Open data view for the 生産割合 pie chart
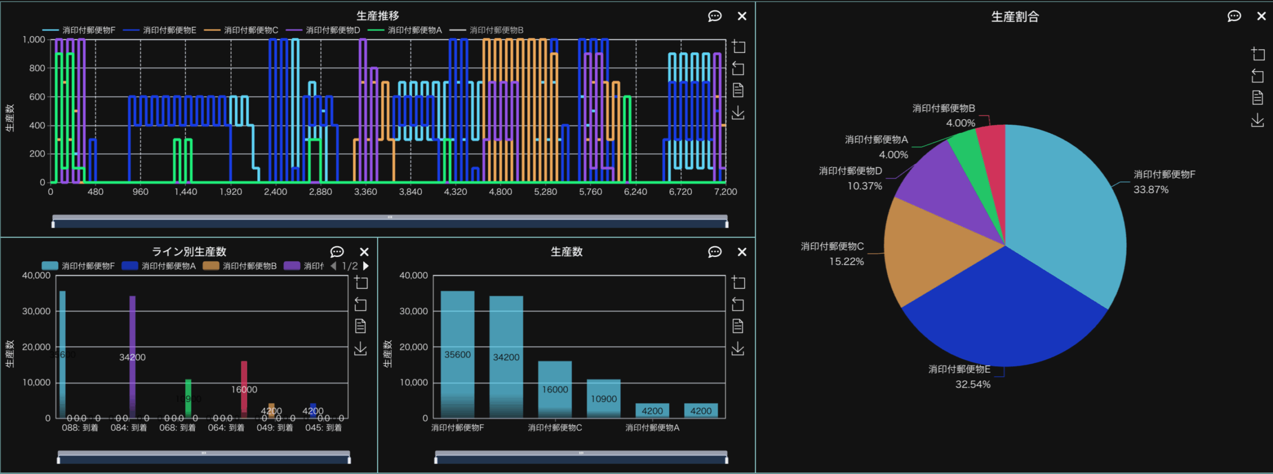The image size is (1273, 474). pyautogui.click(x=1257, y=98)
